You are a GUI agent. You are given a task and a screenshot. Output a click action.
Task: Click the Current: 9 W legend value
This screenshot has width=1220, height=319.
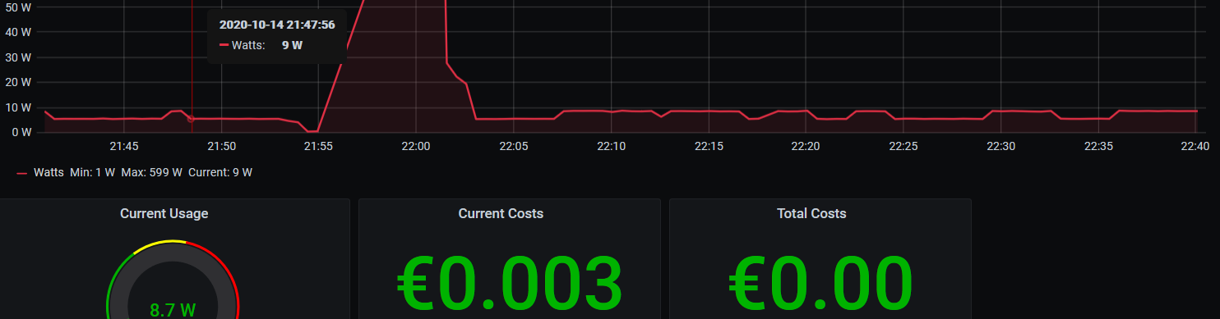pyautogui.click(x=220, y=173)
